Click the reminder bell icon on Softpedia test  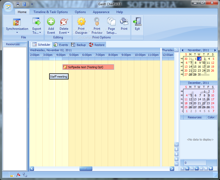tap(65, 67)
